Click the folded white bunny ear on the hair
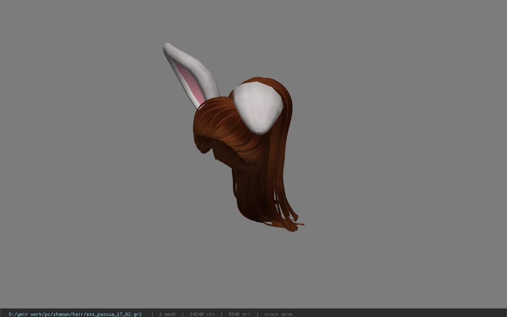Image resolution: width=507 pixels, height=317 pixels. [x=258, y=107]
